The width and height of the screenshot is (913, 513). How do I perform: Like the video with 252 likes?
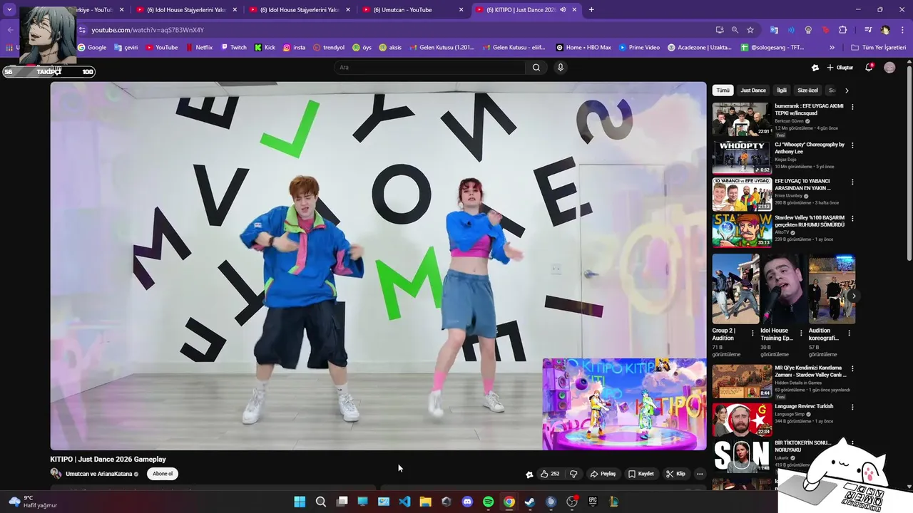pyautogui.click(x=549, y=474)
